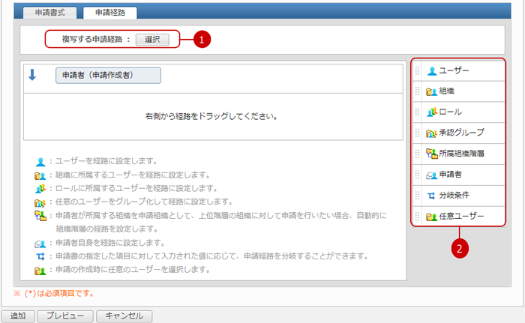This screenshot has width=525, height=323.
Task: Click the drag handle beside 承認グループ
Action: pyautogui.click(x=418, y=133)
